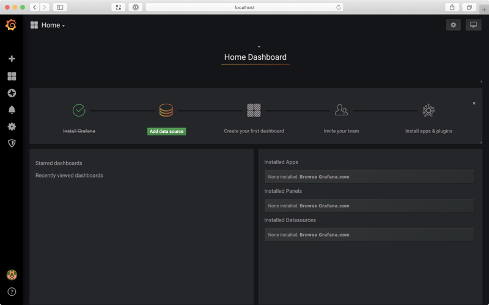Click Create your first dashboard
Image resolution: width=489 pixels, height=305 pixels.
click(254, 131)
